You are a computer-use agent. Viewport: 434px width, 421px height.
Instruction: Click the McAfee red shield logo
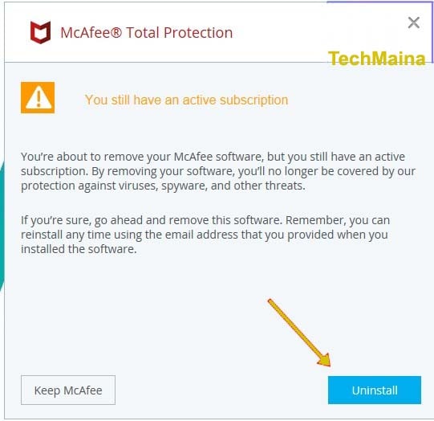click(x=40, y=32)
